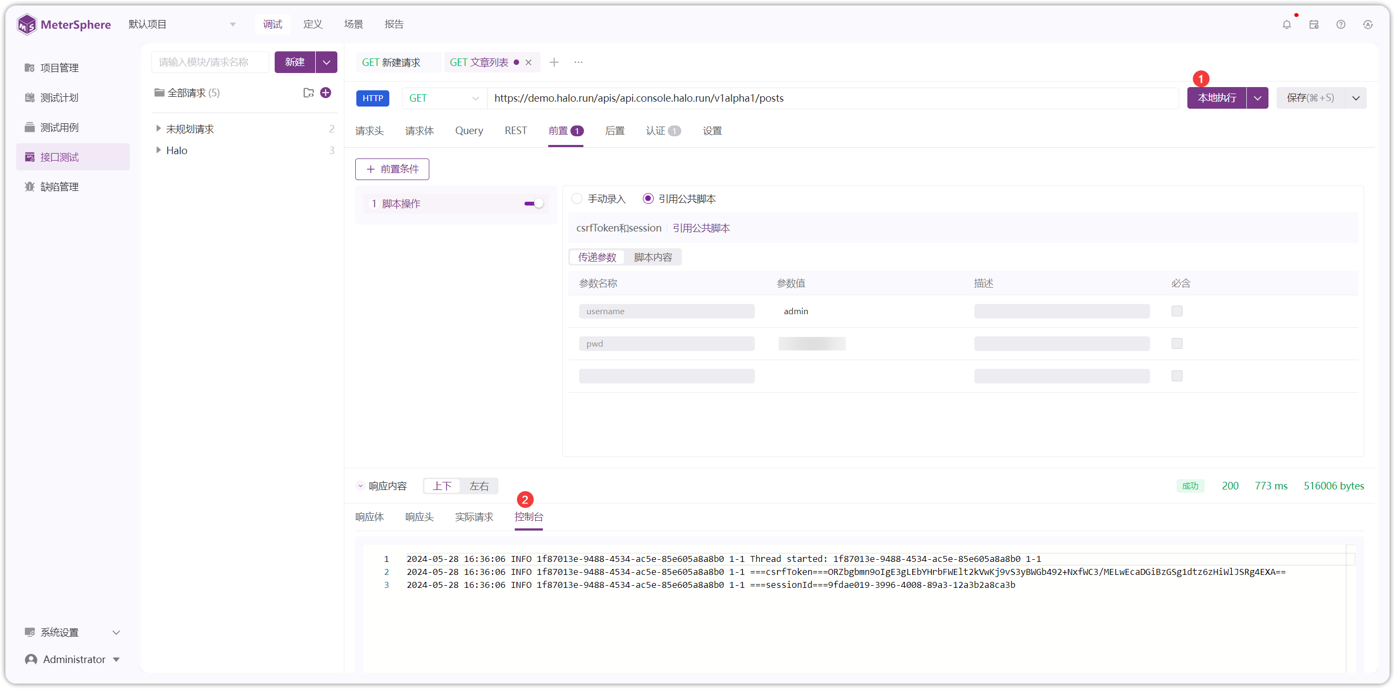Viewport: 1395px width, 689px height.
Task: Switch to the 请求头 tab
Action: pos(369,130)
